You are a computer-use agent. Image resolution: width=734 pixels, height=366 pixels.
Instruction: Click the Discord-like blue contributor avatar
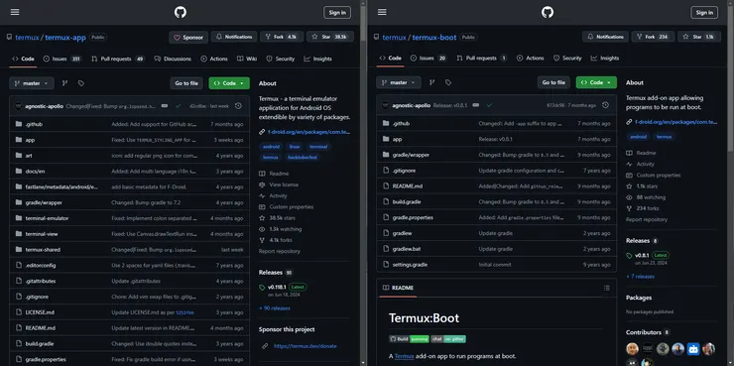(693, 349)
